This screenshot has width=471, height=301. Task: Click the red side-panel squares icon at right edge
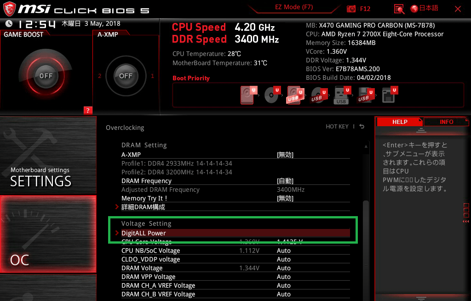pyautogui.click(x=466, y=212)
